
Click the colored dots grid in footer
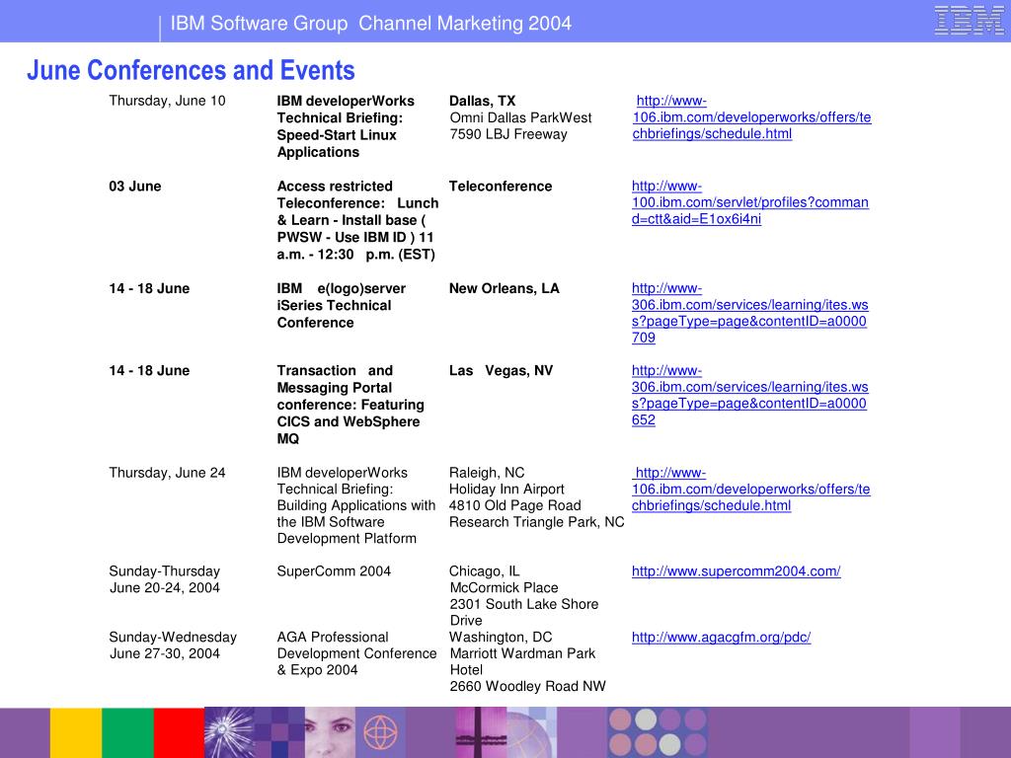(x=658, y=732)
